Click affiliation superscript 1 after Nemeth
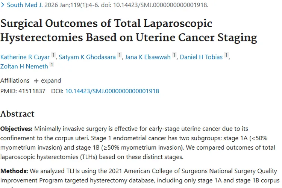Image resolution: width=282 pixels, height=188 pixels. (52, 65)
